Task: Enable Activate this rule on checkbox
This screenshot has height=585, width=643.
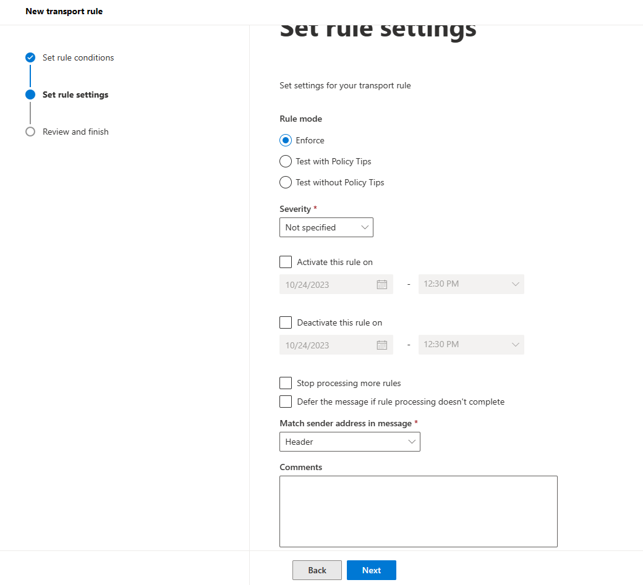Action: click(x=286, y=262)
